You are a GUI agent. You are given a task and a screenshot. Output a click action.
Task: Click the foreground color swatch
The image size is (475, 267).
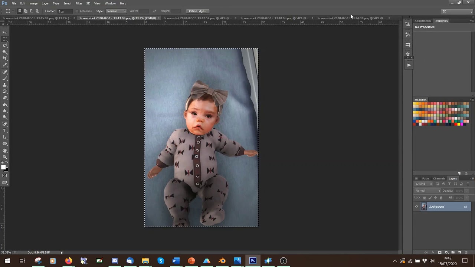pyautogui.click(x=4, y=168)
